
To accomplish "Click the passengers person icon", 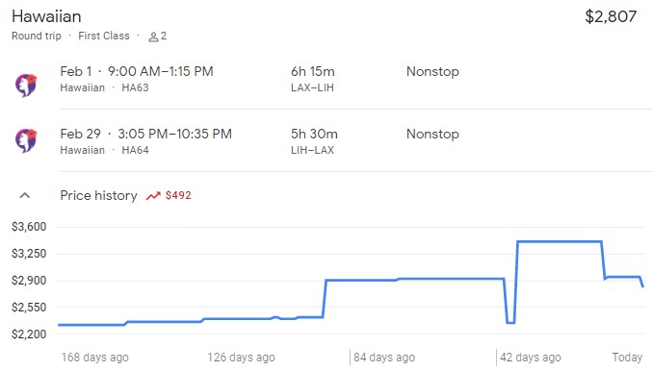I will point(153,37).
